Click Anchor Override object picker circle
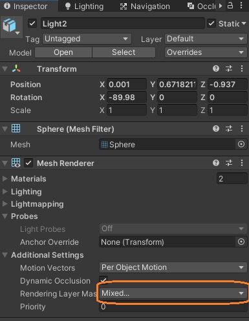This screenshot has height=321, width=249. (241, 242)
